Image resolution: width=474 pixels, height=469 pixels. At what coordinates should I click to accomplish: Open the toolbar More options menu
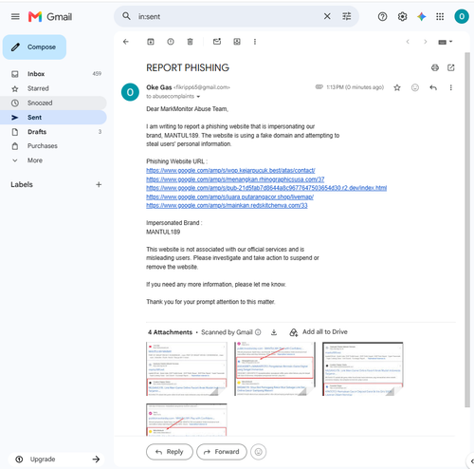255,42
